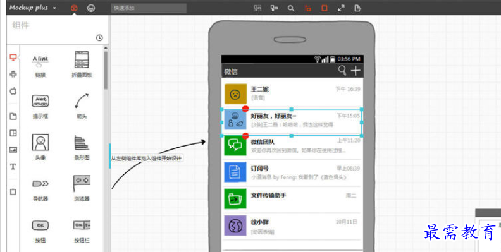
Task: Click the purple globe avatar
Action: coord(235,225)
